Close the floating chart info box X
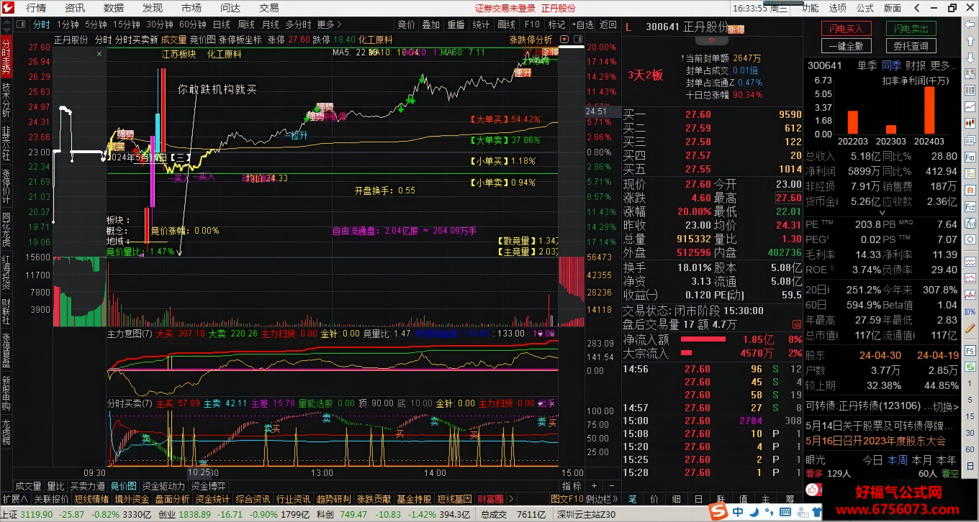This screenshot has width=979, height=522. (x=99, y=54)
